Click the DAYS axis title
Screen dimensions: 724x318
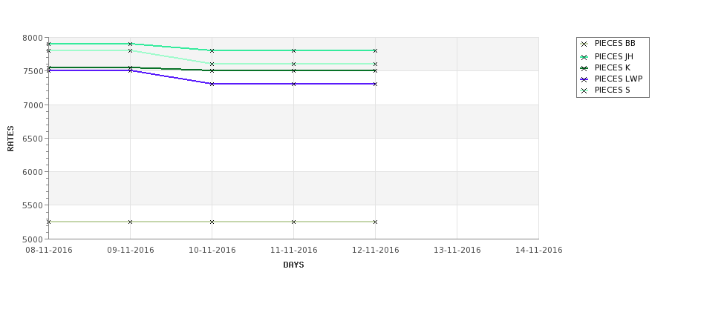click(293, 265)
